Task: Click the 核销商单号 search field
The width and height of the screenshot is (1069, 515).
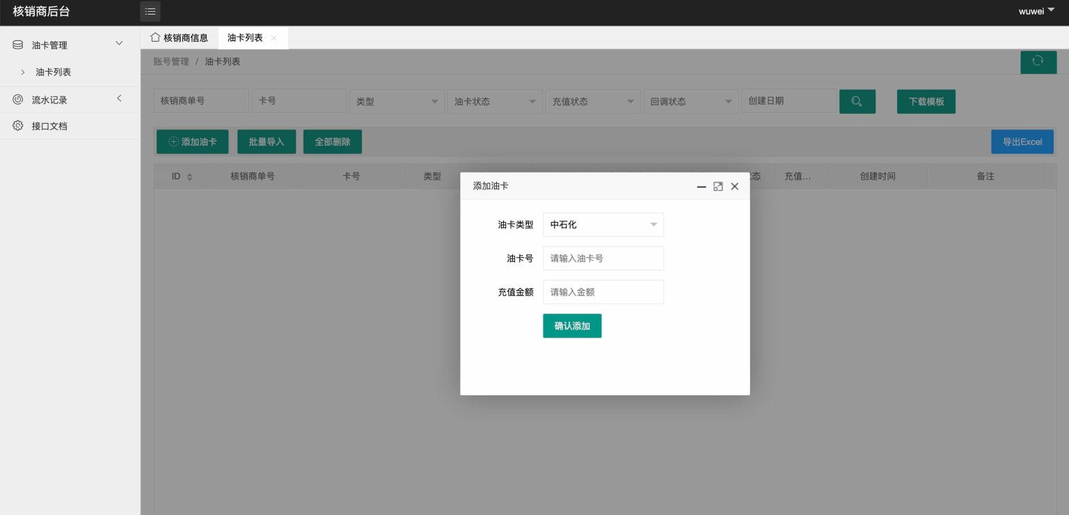Action: [201, 101]
